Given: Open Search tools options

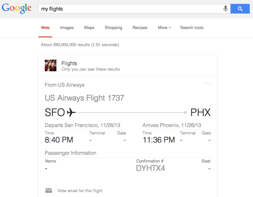Looking at the screenshot, I should [192, 28].
